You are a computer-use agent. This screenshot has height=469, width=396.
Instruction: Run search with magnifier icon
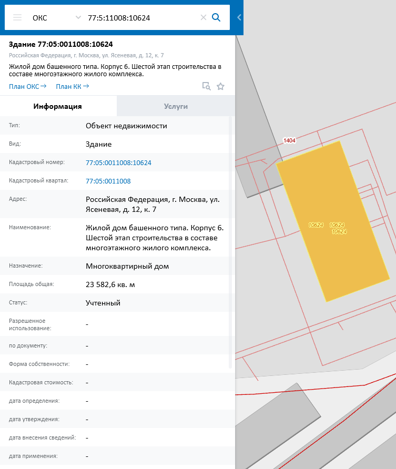[x=216, y=17]
